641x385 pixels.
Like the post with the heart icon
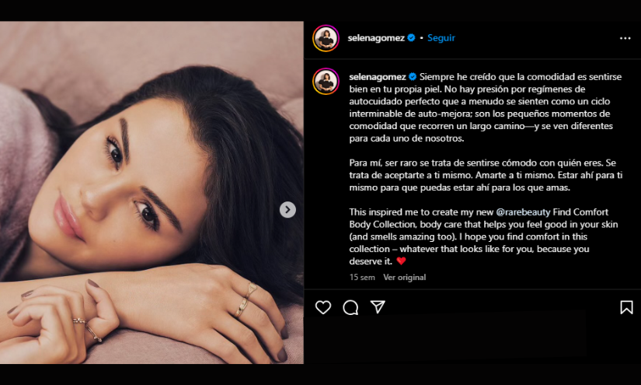323,307
